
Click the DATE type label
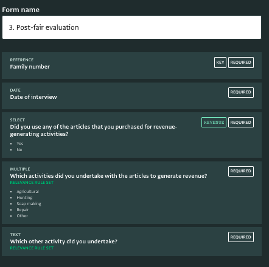[x=15, y=90]
